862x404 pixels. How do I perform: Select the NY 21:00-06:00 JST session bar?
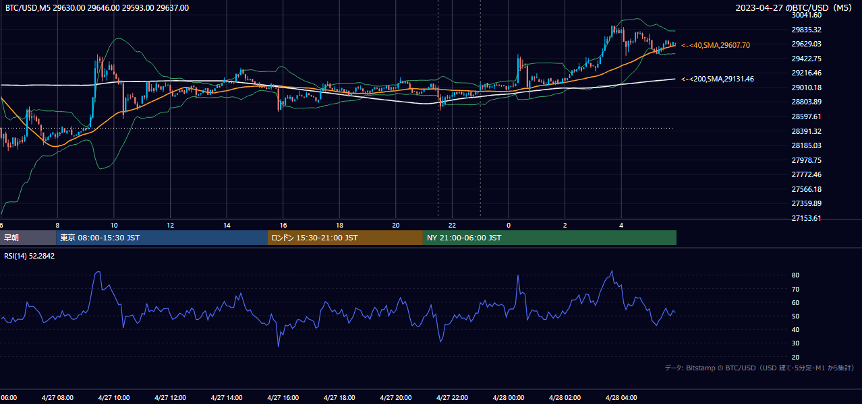550,238
